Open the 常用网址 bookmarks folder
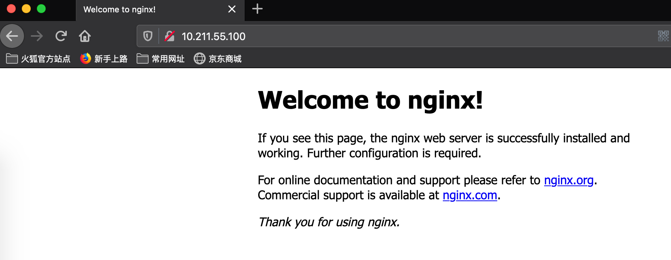The image size is (671, 260). (161, 59)
